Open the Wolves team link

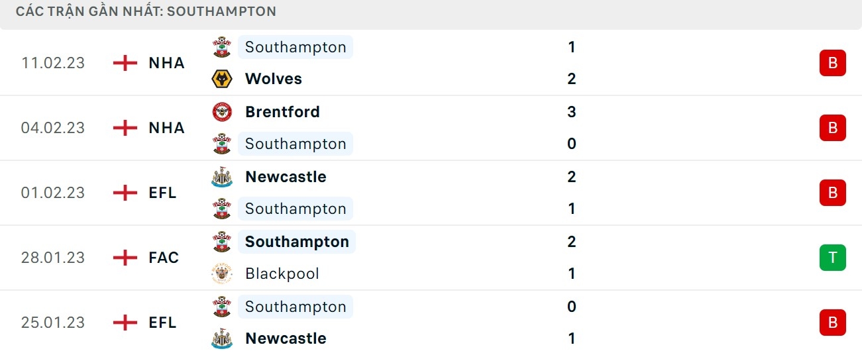pyautogui.click(x=273, y=79)
